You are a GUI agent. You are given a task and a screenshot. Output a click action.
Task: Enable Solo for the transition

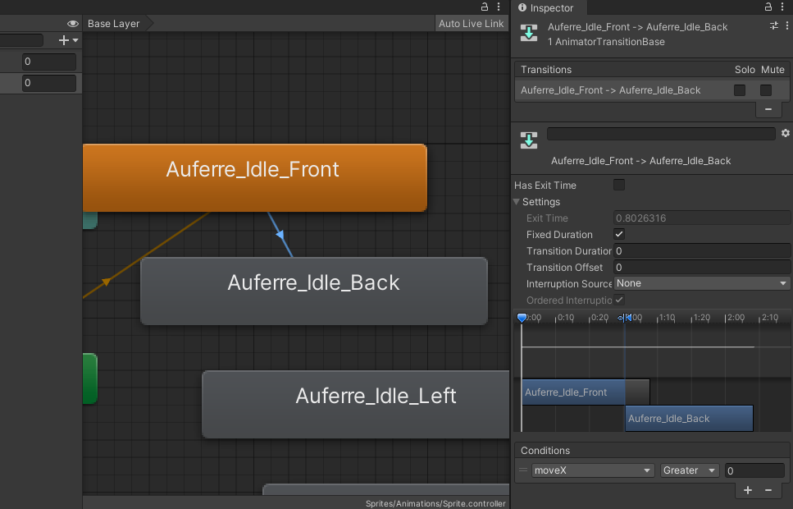pos(740,90)
